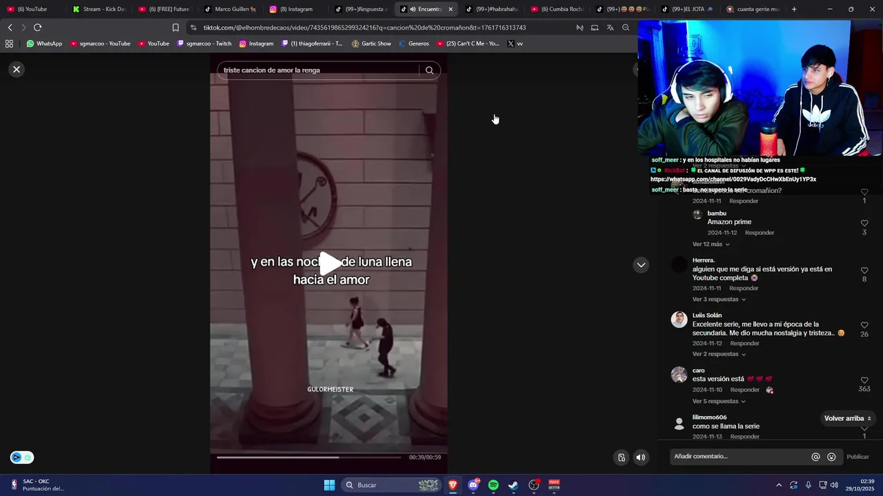Like Herrera's comment with heart icon
This screenshot has width=883, height=496.
click(x=864, y=270)
